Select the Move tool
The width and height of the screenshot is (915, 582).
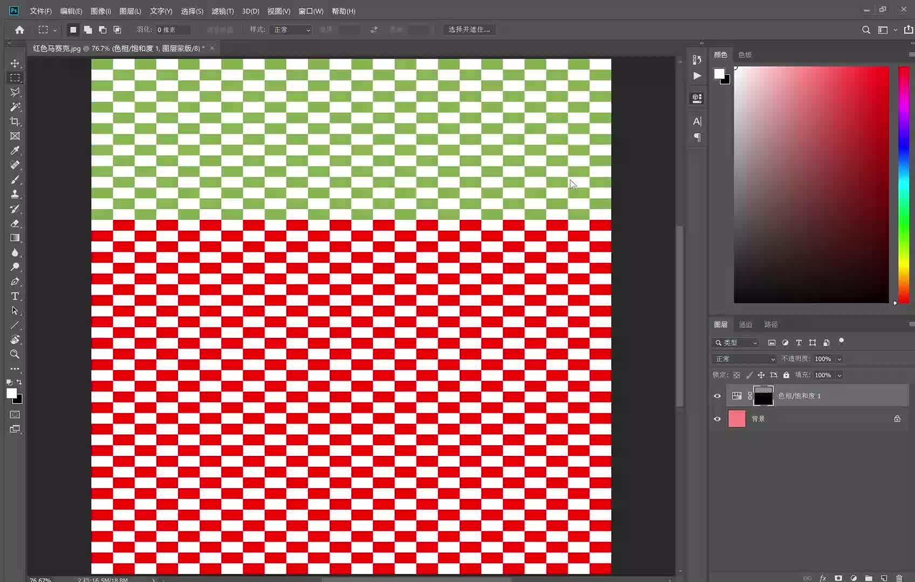coord(15,64)
